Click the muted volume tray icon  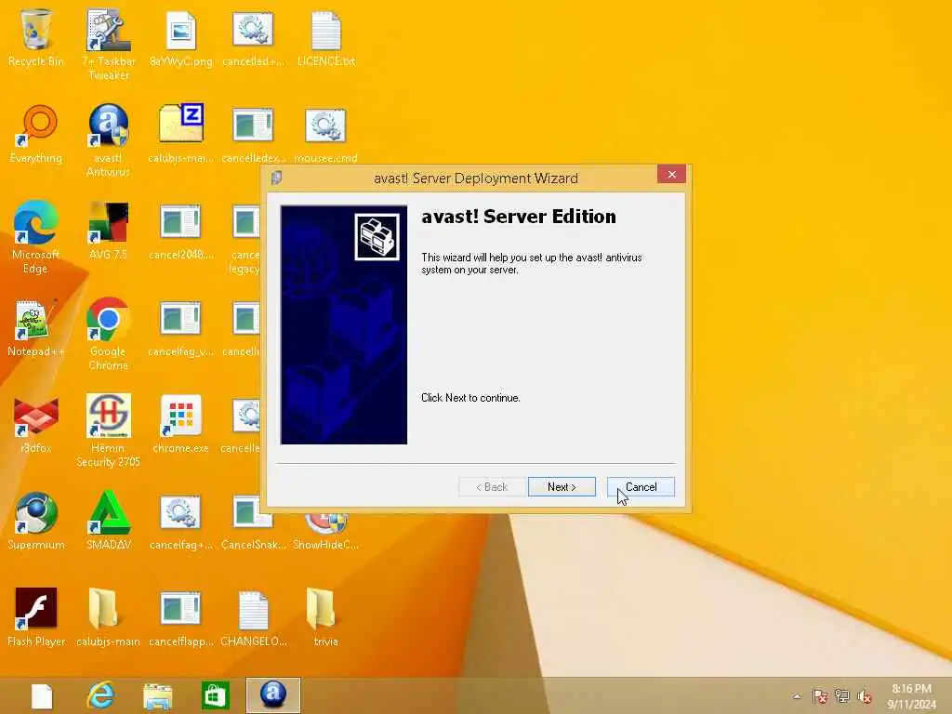tap(865, 696)
